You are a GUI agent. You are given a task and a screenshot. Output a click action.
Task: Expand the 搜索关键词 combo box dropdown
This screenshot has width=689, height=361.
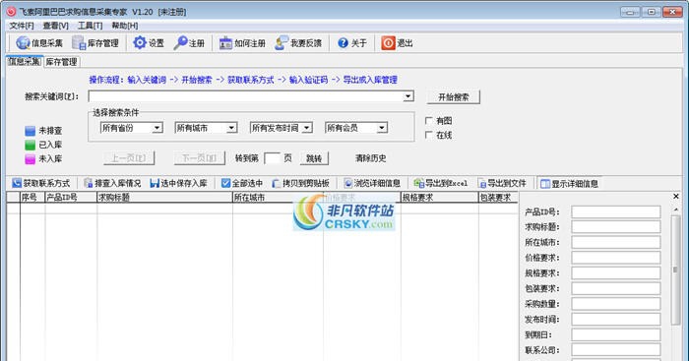click(408, 96)
